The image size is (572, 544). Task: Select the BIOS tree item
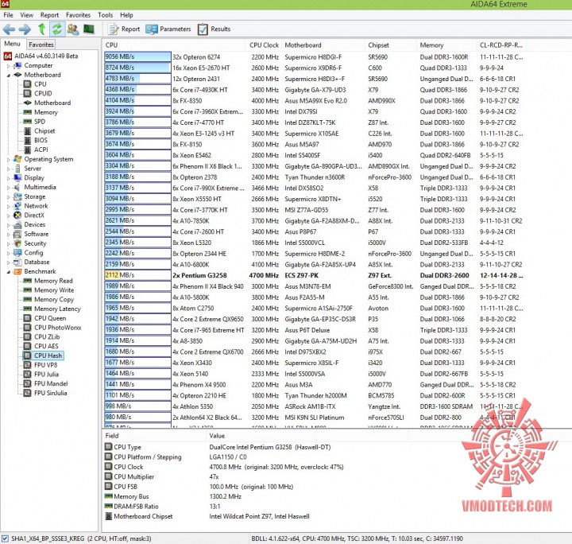point(36,140)
